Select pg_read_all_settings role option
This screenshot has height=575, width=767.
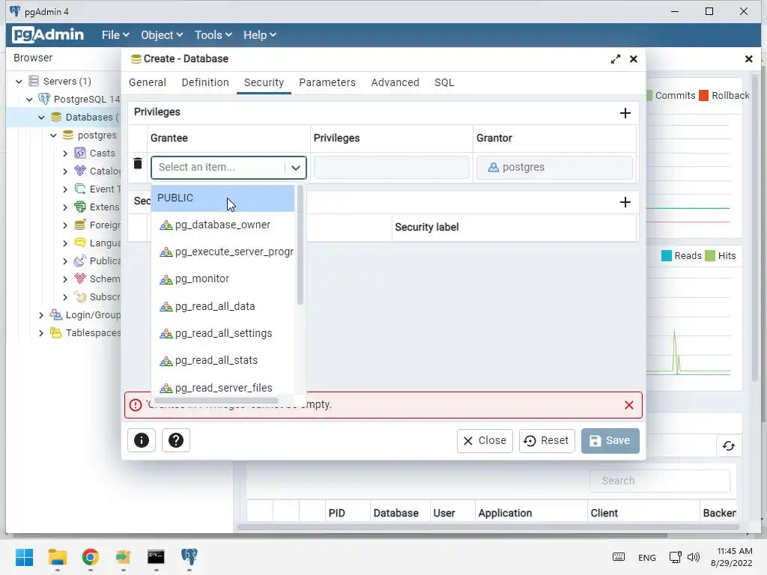[x=222, y=333]
